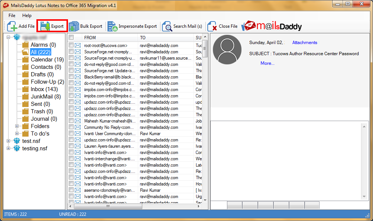Select the Journal (0) folder icon
The width and height of the screenshot is (373, 221).
[25, 119]
